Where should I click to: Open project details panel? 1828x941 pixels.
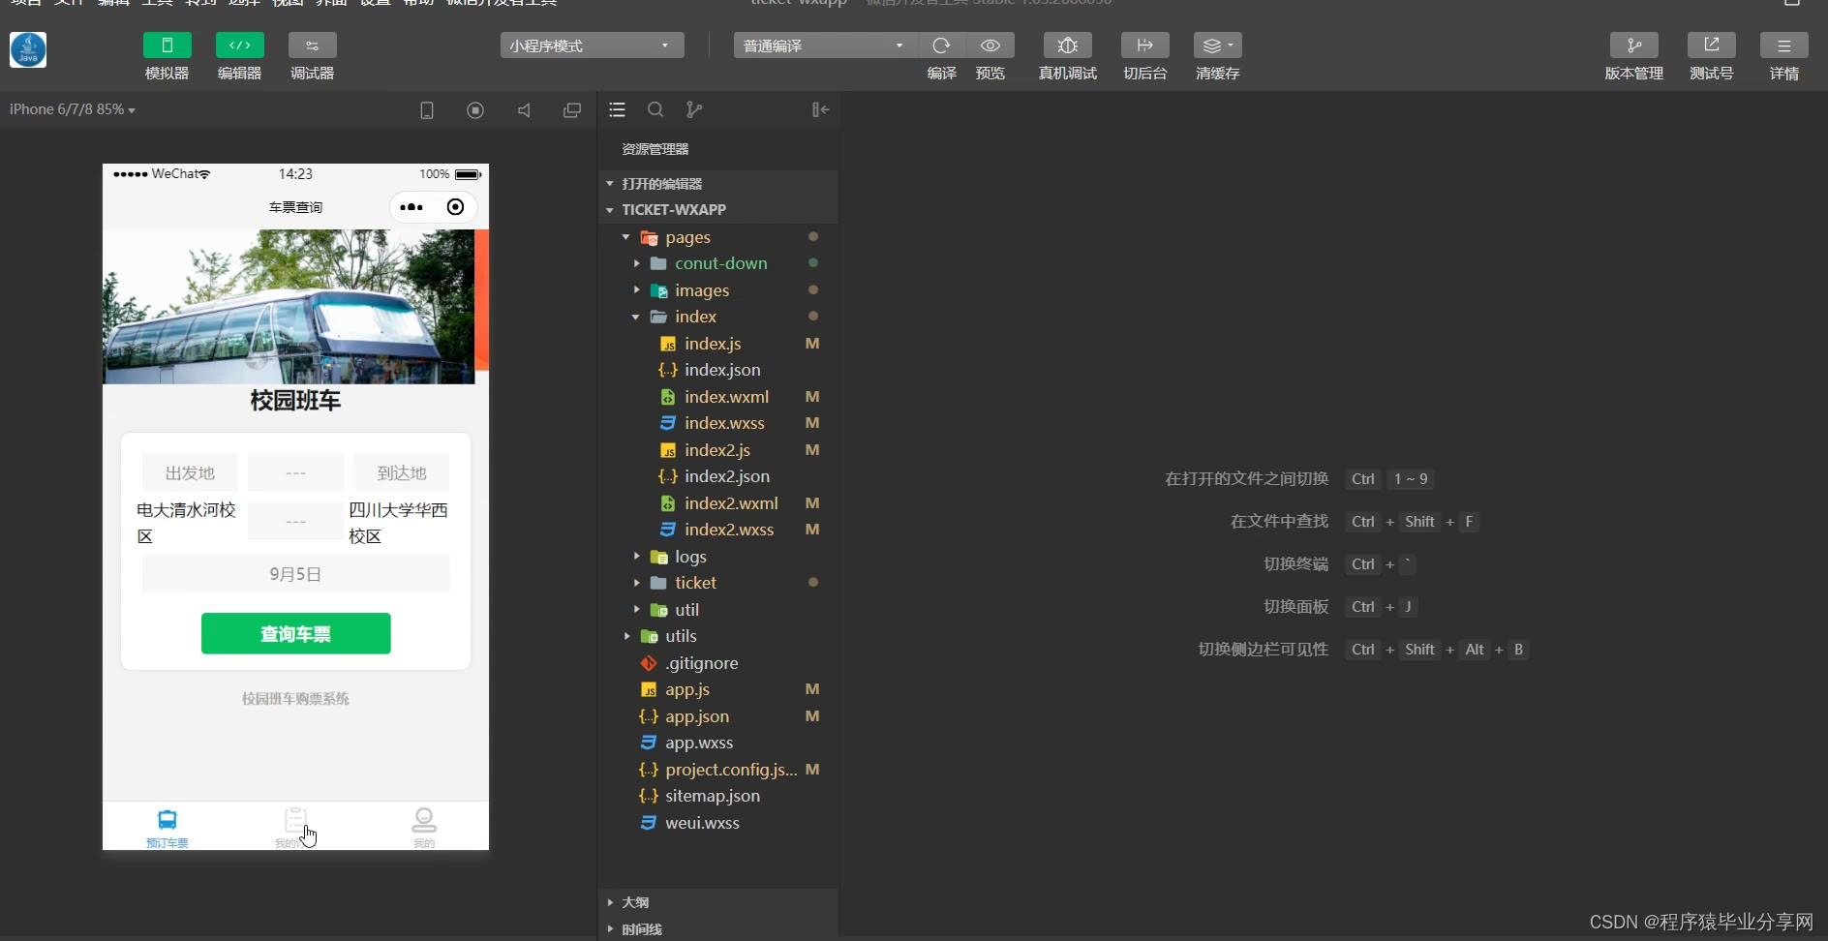pyautogui.click(x=1783, y=46)
